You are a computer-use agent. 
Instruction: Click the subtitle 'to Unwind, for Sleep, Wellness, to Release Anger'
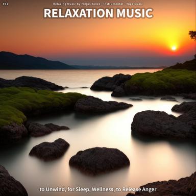click(x=98, y=189)
